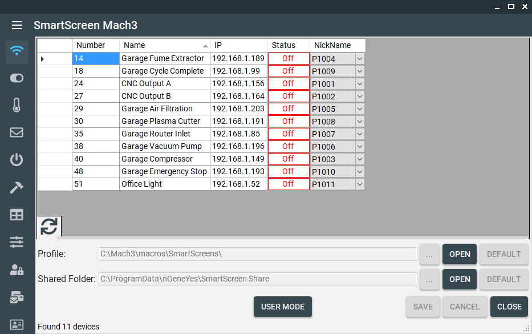Image resolution: width=532 pixels, height=334 pixels.
Task: Toggle Off status for Garage Compressor
Action: coord(288,159)
